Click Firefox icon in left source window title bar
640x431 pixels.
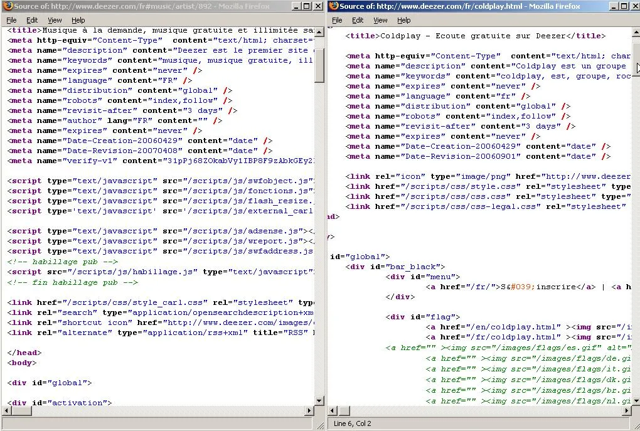point(8,6)
